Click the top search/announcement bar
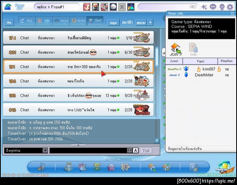 point(168,7)
